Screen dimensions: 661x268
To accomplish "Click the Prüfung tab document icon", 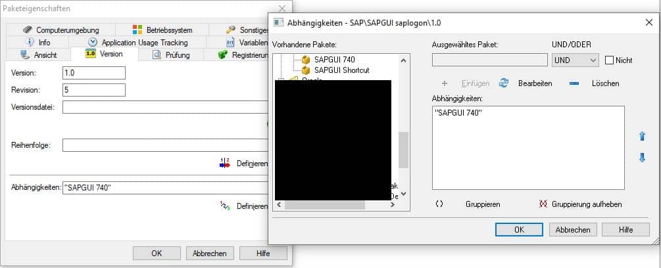I will [157, 55].
